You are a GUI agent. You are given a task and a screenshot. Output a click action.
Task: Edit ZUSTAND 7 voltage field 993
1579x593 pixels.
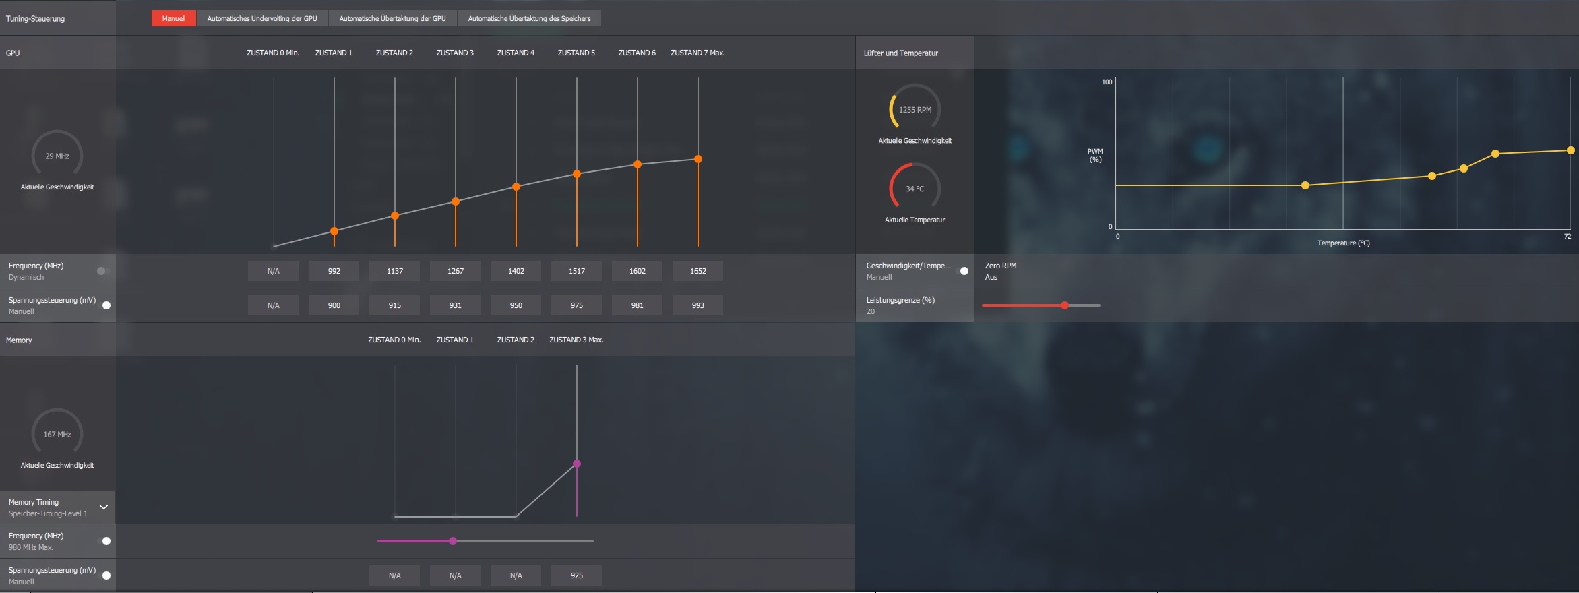(698, 305)
